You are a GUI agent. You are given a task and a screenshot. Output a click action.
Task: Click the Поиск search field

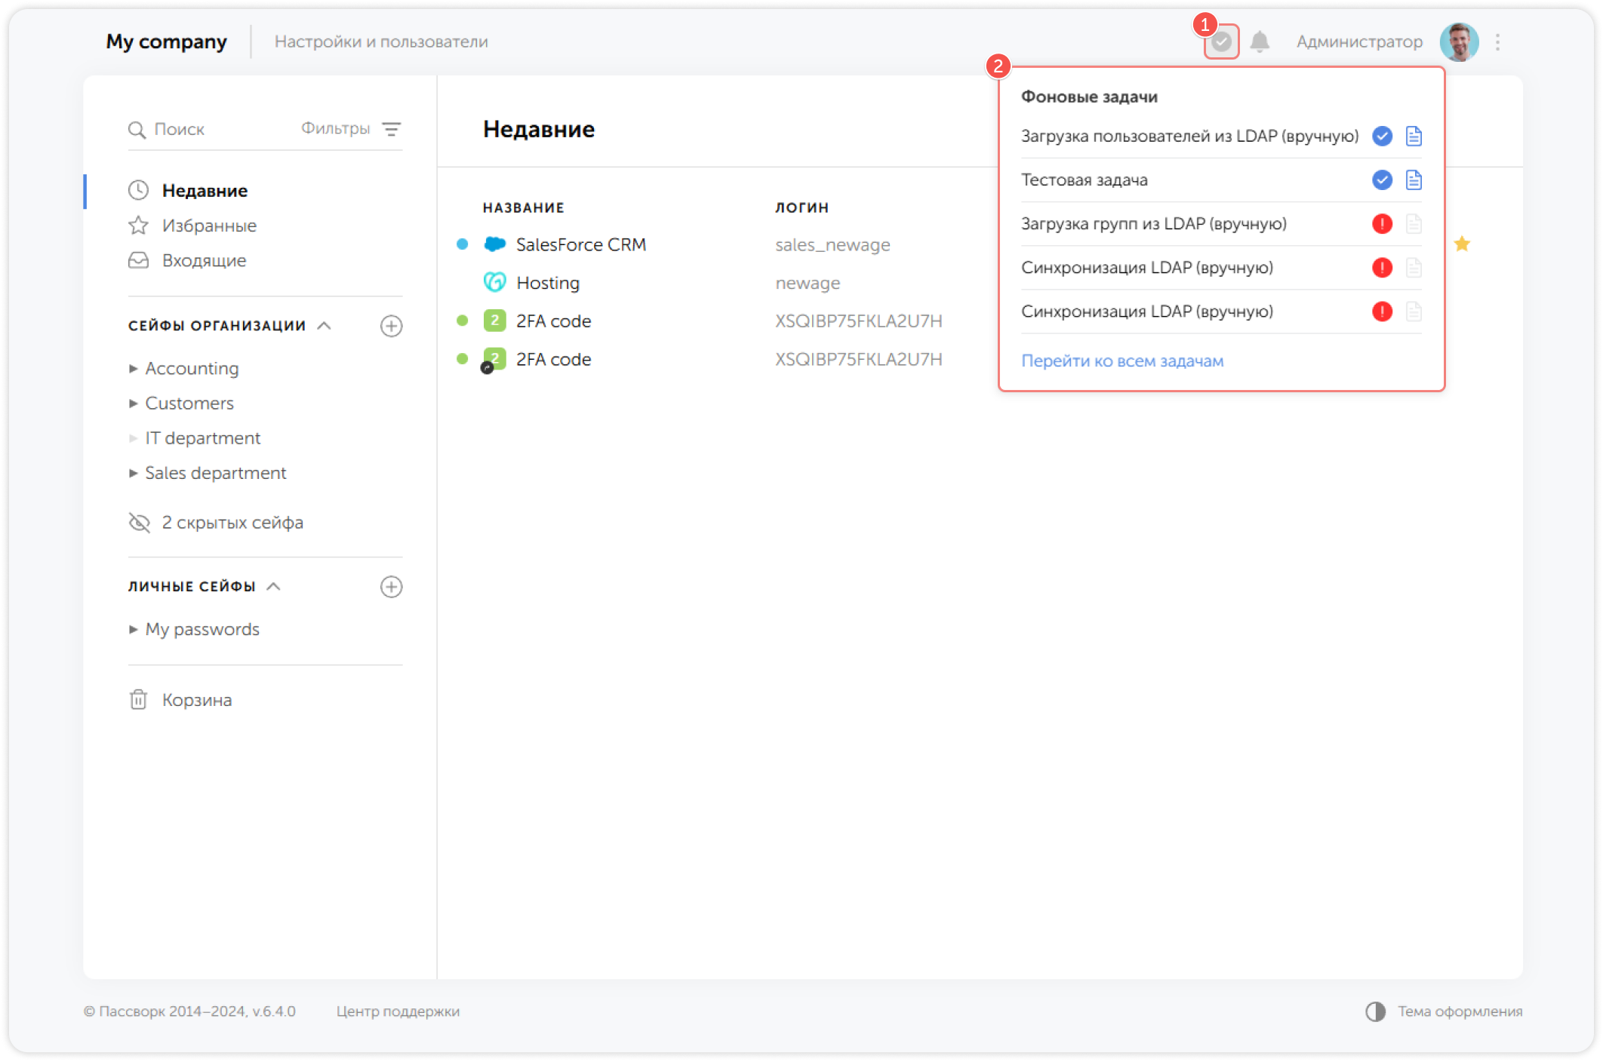pos(211,129)
